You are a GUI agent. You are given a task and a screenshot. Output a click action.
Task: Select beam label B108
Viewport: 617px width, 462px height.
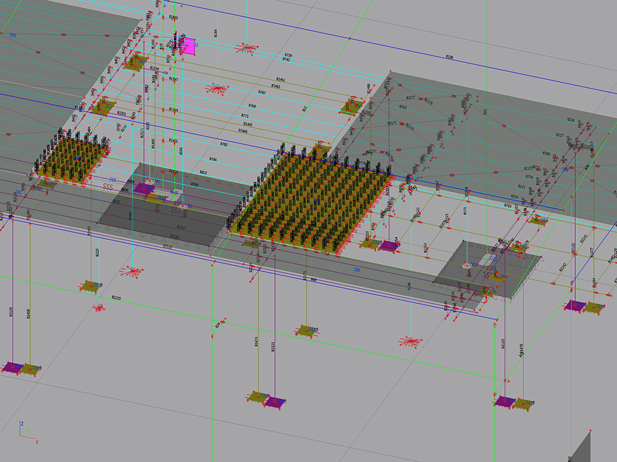click(x=449, y=57)
